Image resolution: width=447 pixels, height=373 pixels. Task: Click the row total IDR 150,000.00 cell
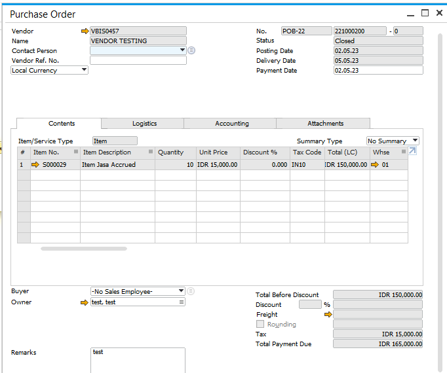347,164
